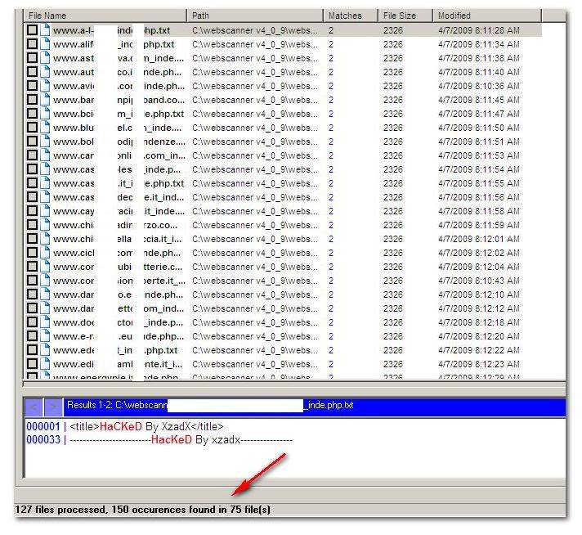Click the Matches column header

(x=350, y=16)
